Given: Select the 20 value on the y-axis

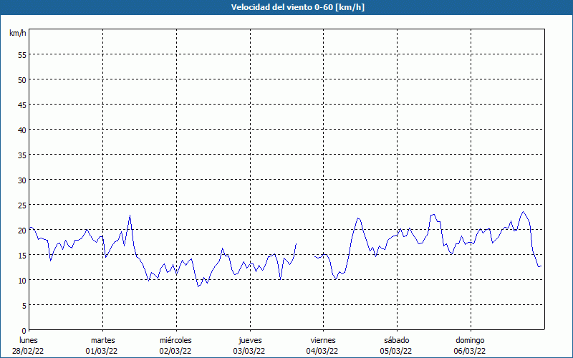Looking at the screenshot, I should click(x=22, y=231).
